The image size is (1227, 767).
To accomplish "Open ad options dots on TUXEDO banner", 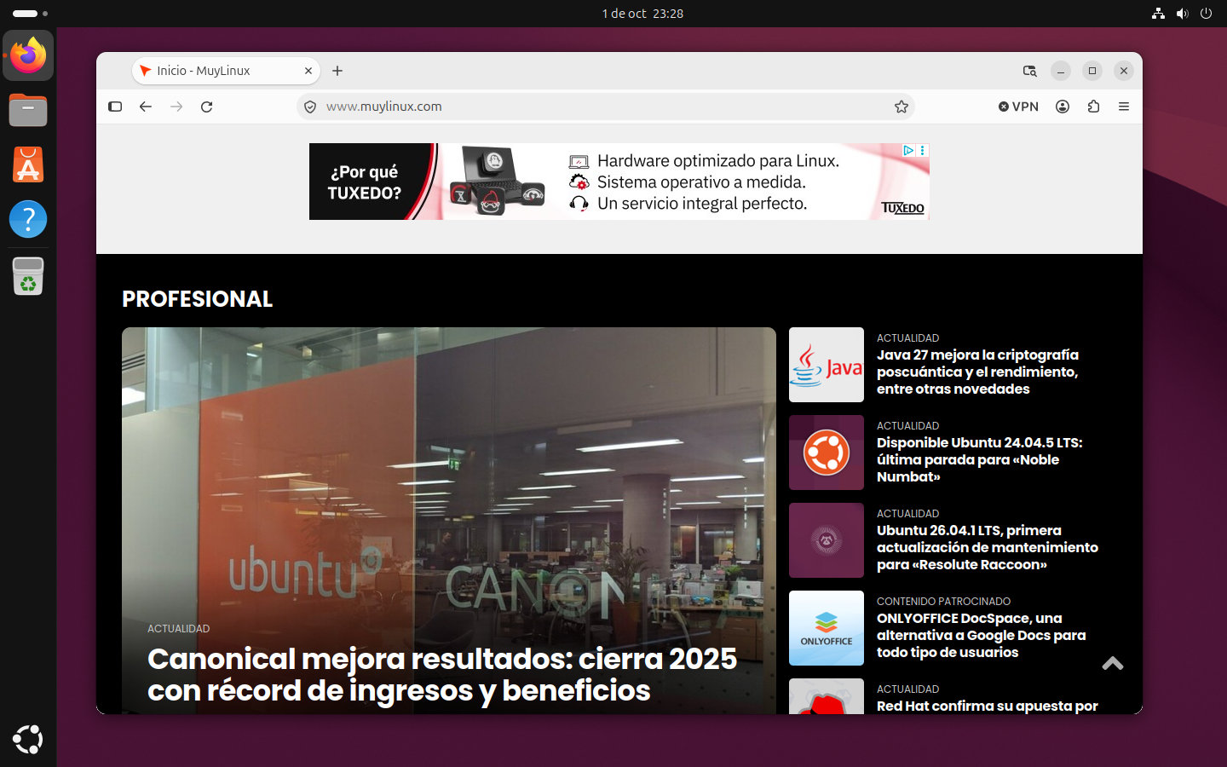I will point(922,150).
